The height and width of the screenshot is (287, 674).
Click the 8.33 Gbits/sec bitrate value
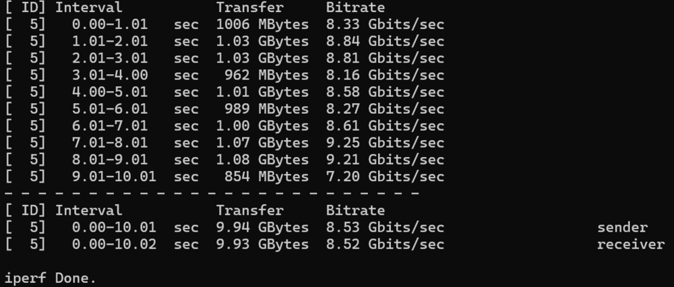385,24
